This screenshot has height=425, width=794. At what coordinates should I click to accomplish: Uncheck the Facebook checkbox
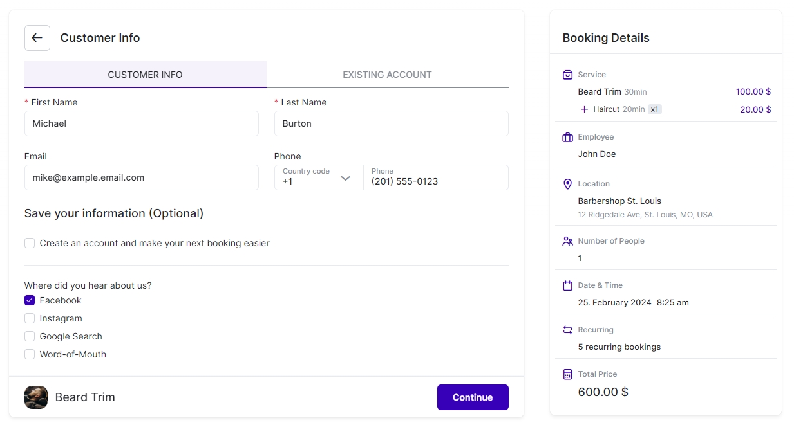point(30,300)
